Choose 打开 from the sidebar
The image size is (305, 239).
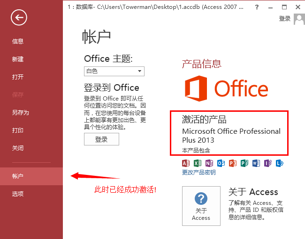(x=31, y=77)
